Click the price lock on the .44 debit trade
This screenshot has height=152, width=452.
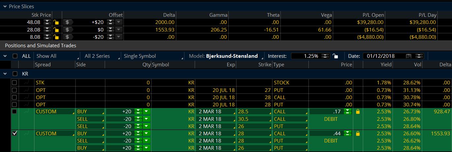(x=358, y=134)
